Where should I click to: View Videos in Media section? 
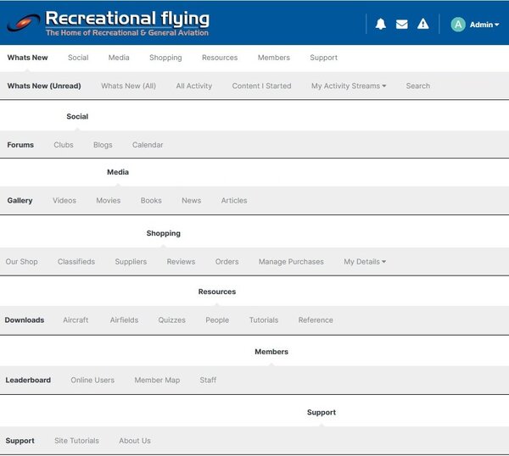(x=64, y=201)
